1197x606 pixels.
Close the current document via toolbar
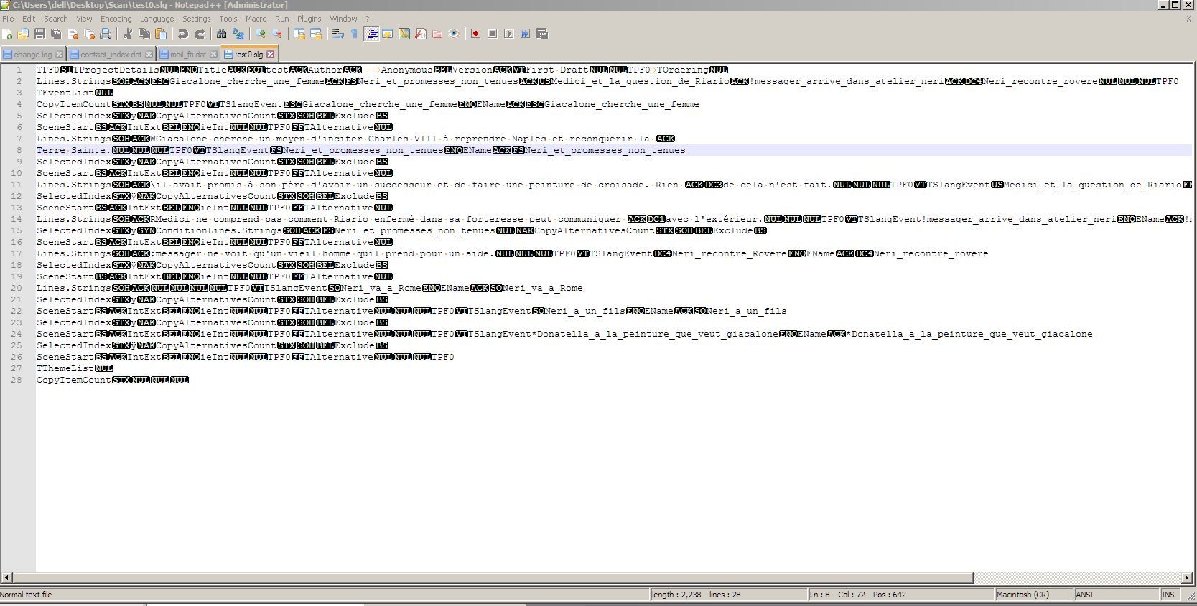tap(73, 34)
